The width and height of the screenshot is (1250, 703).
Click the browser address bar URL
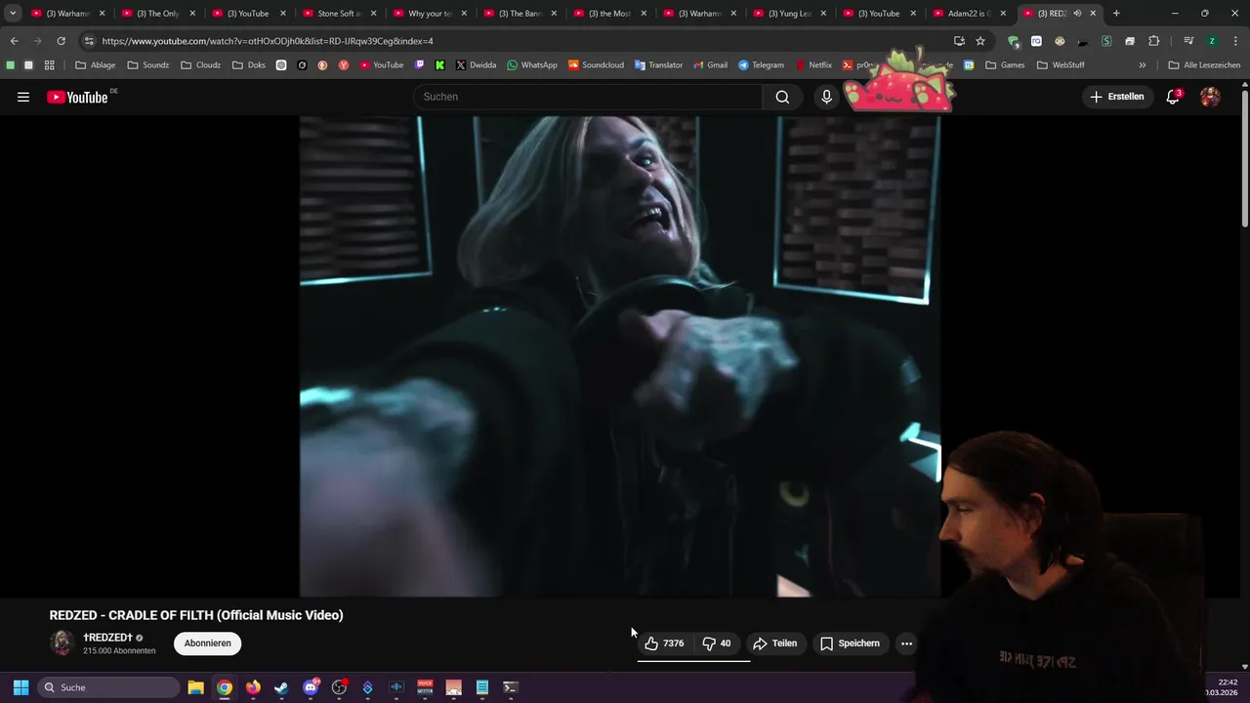point(268,41)
